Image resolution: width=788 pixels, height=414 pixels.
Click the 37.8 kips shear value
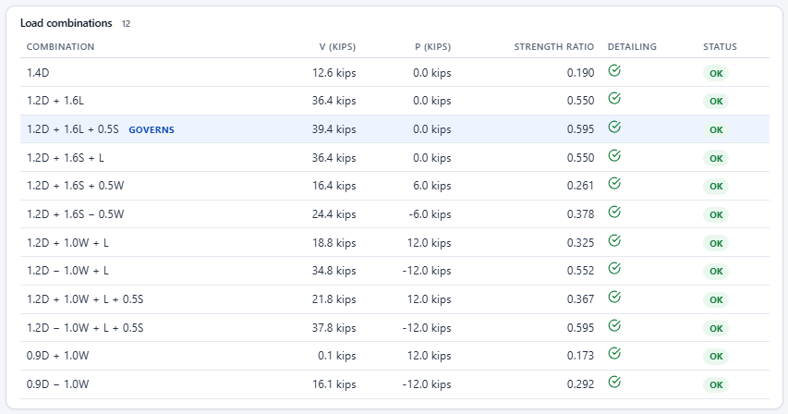click(333, 327)
